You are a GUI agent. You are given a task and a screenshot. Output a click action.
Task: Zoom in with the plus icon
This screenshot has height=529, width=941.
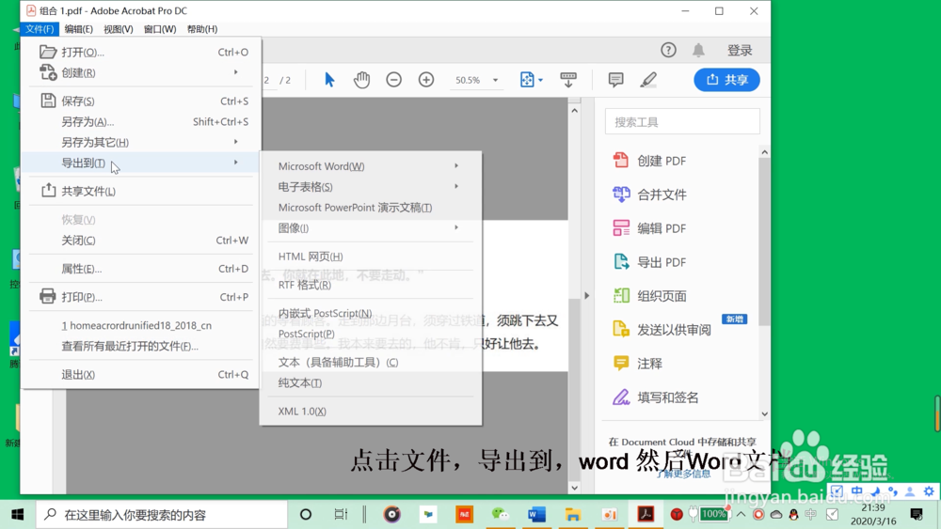(x=426, y=80)
